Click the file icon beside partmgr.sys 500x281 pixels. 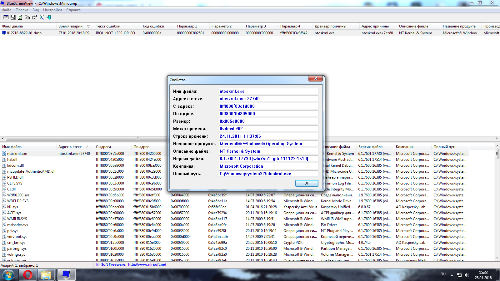pos(4,249)
